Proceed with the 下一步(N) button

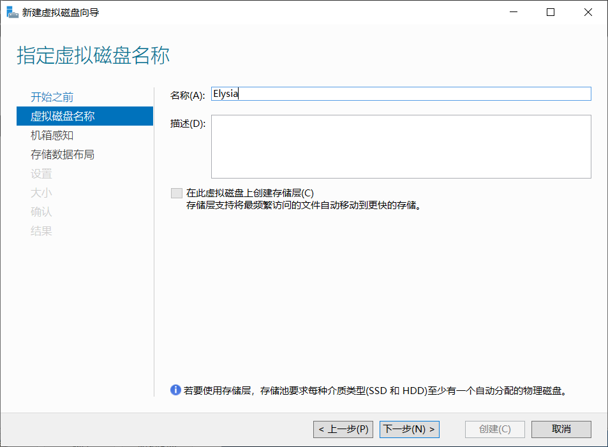click(x=410, y=429)
